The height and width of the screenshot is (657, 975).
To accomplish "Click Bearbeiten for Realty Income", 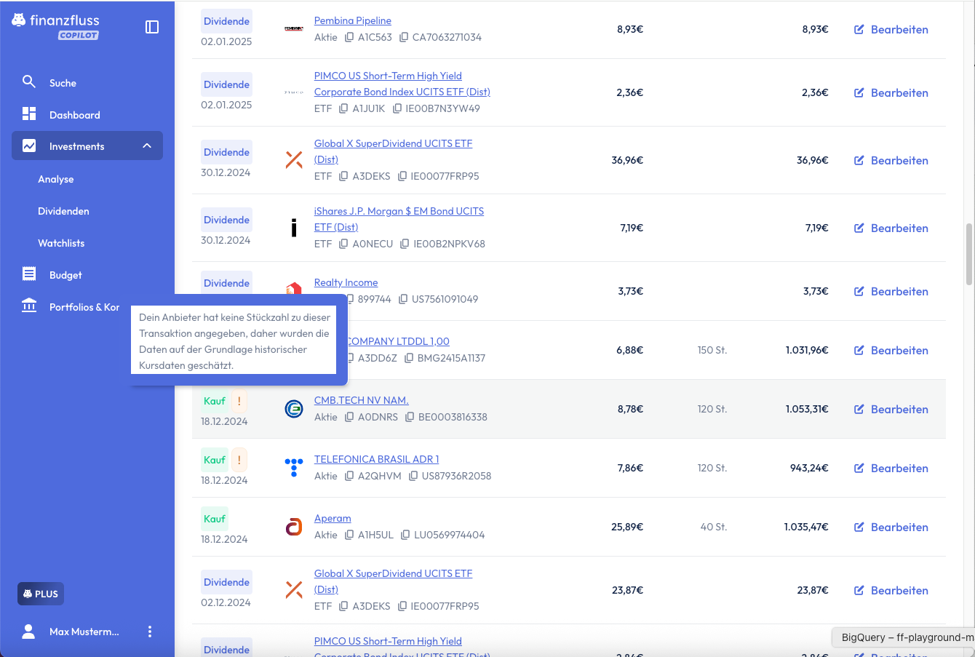I will [x=891, y=292].
